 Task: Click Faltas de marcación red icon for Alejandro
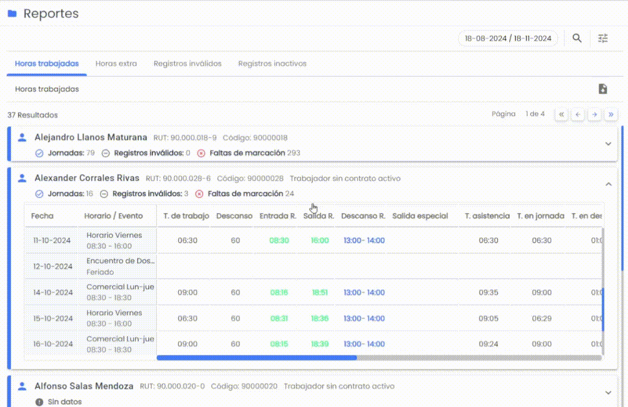click(x=201, y=153)
